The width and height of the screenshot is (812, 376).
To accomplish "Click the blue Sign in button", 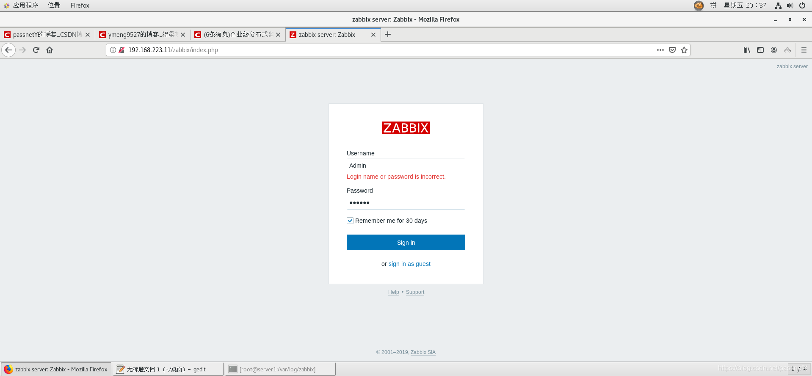I will click(406, 243).
